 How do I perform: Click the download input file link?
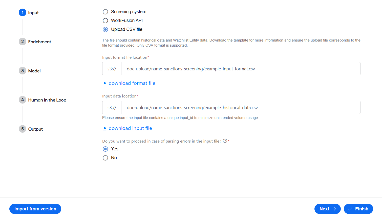(x=130, y=128)
